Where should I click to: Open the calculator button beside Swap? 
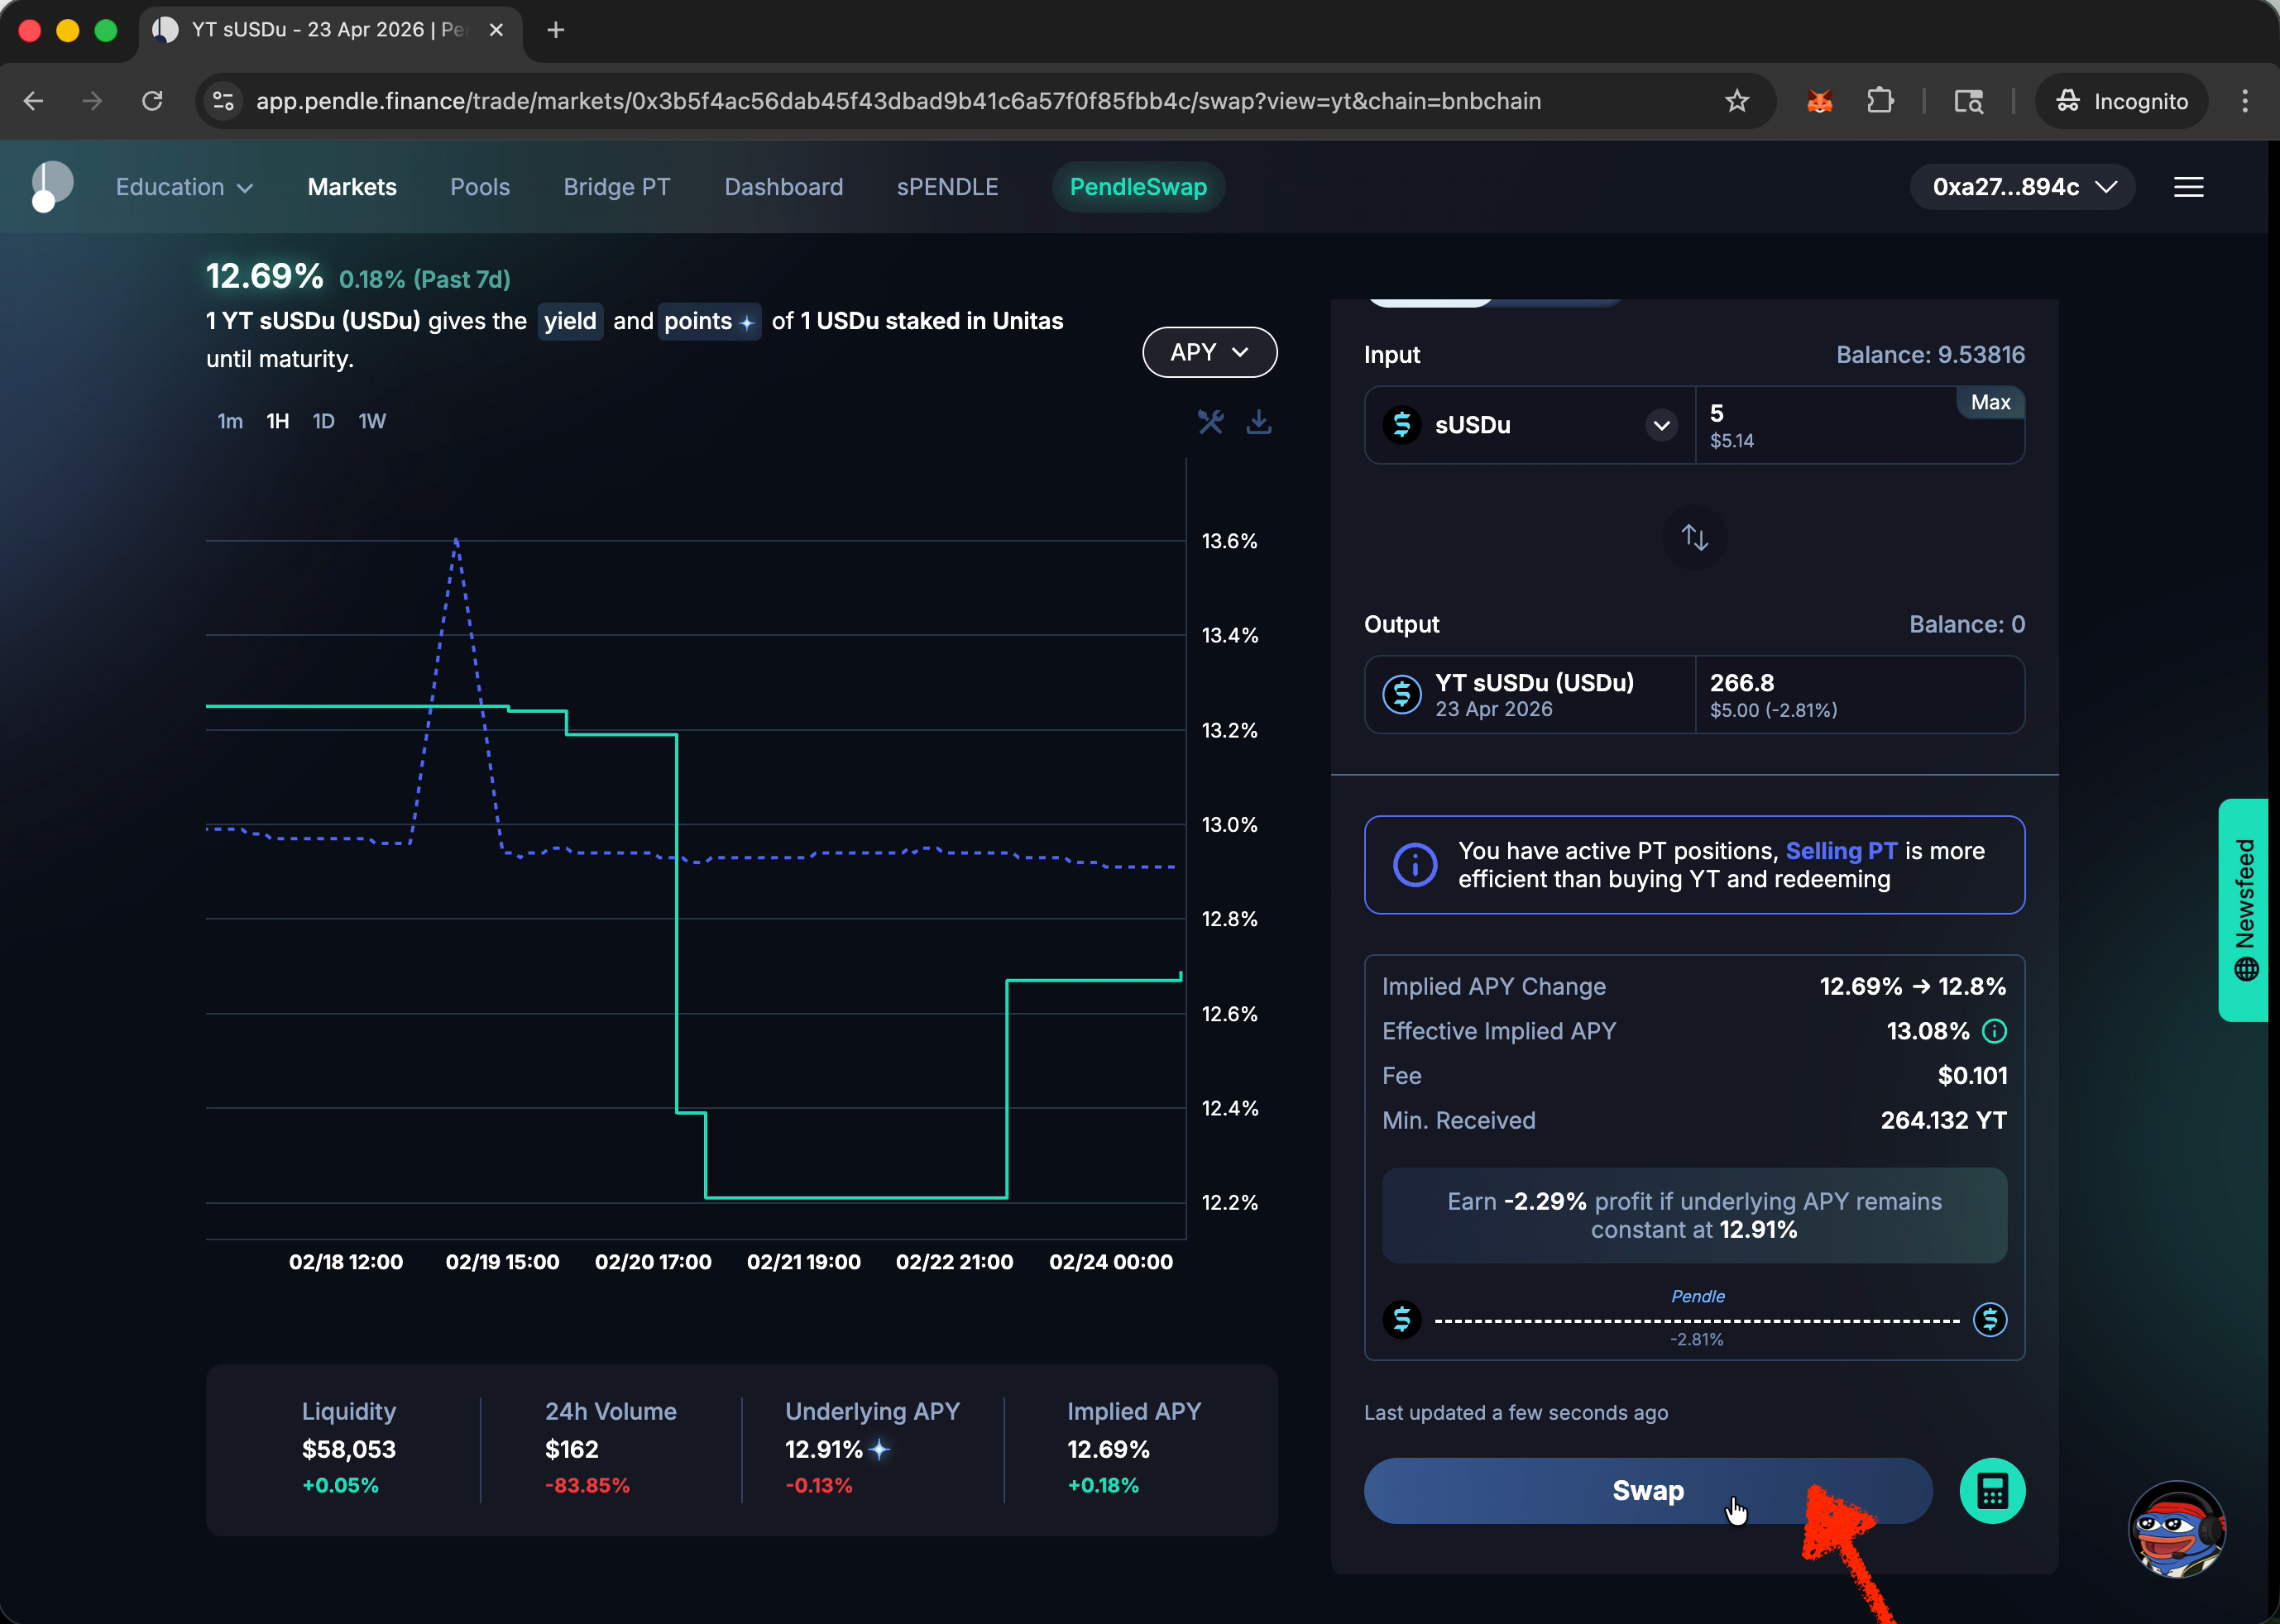(x=1991, y=1491)
